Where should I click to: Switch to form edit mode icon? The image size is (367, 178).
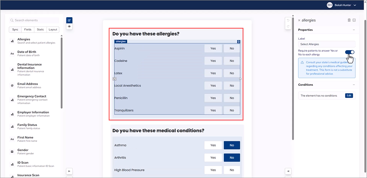coord(69,20)
